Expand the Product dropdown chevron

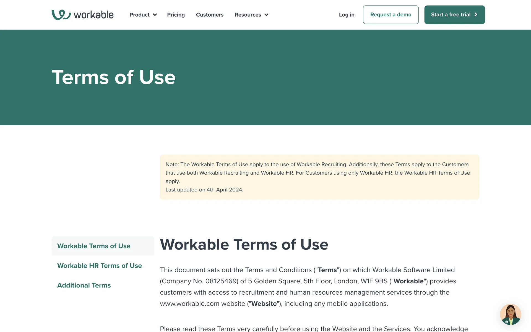click(155, 15)
